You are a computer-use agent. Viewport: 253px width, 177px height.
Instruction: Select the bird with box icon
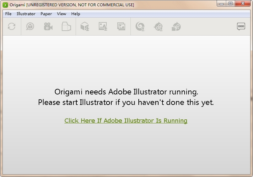176,26
